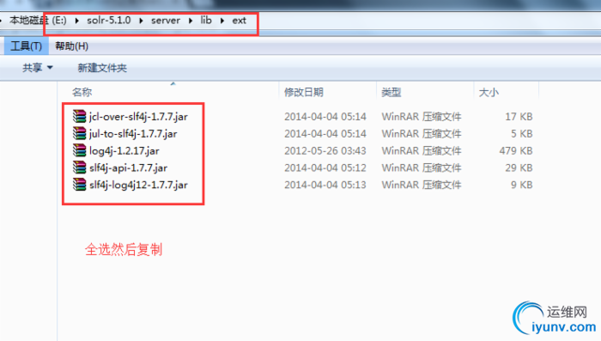Expand arrow after server breadcrumb
This screenshot has width=601, height=341.
click(191, 21)
